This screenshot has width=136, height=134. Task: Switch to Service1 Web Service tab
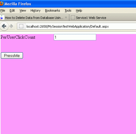point(103,18)
